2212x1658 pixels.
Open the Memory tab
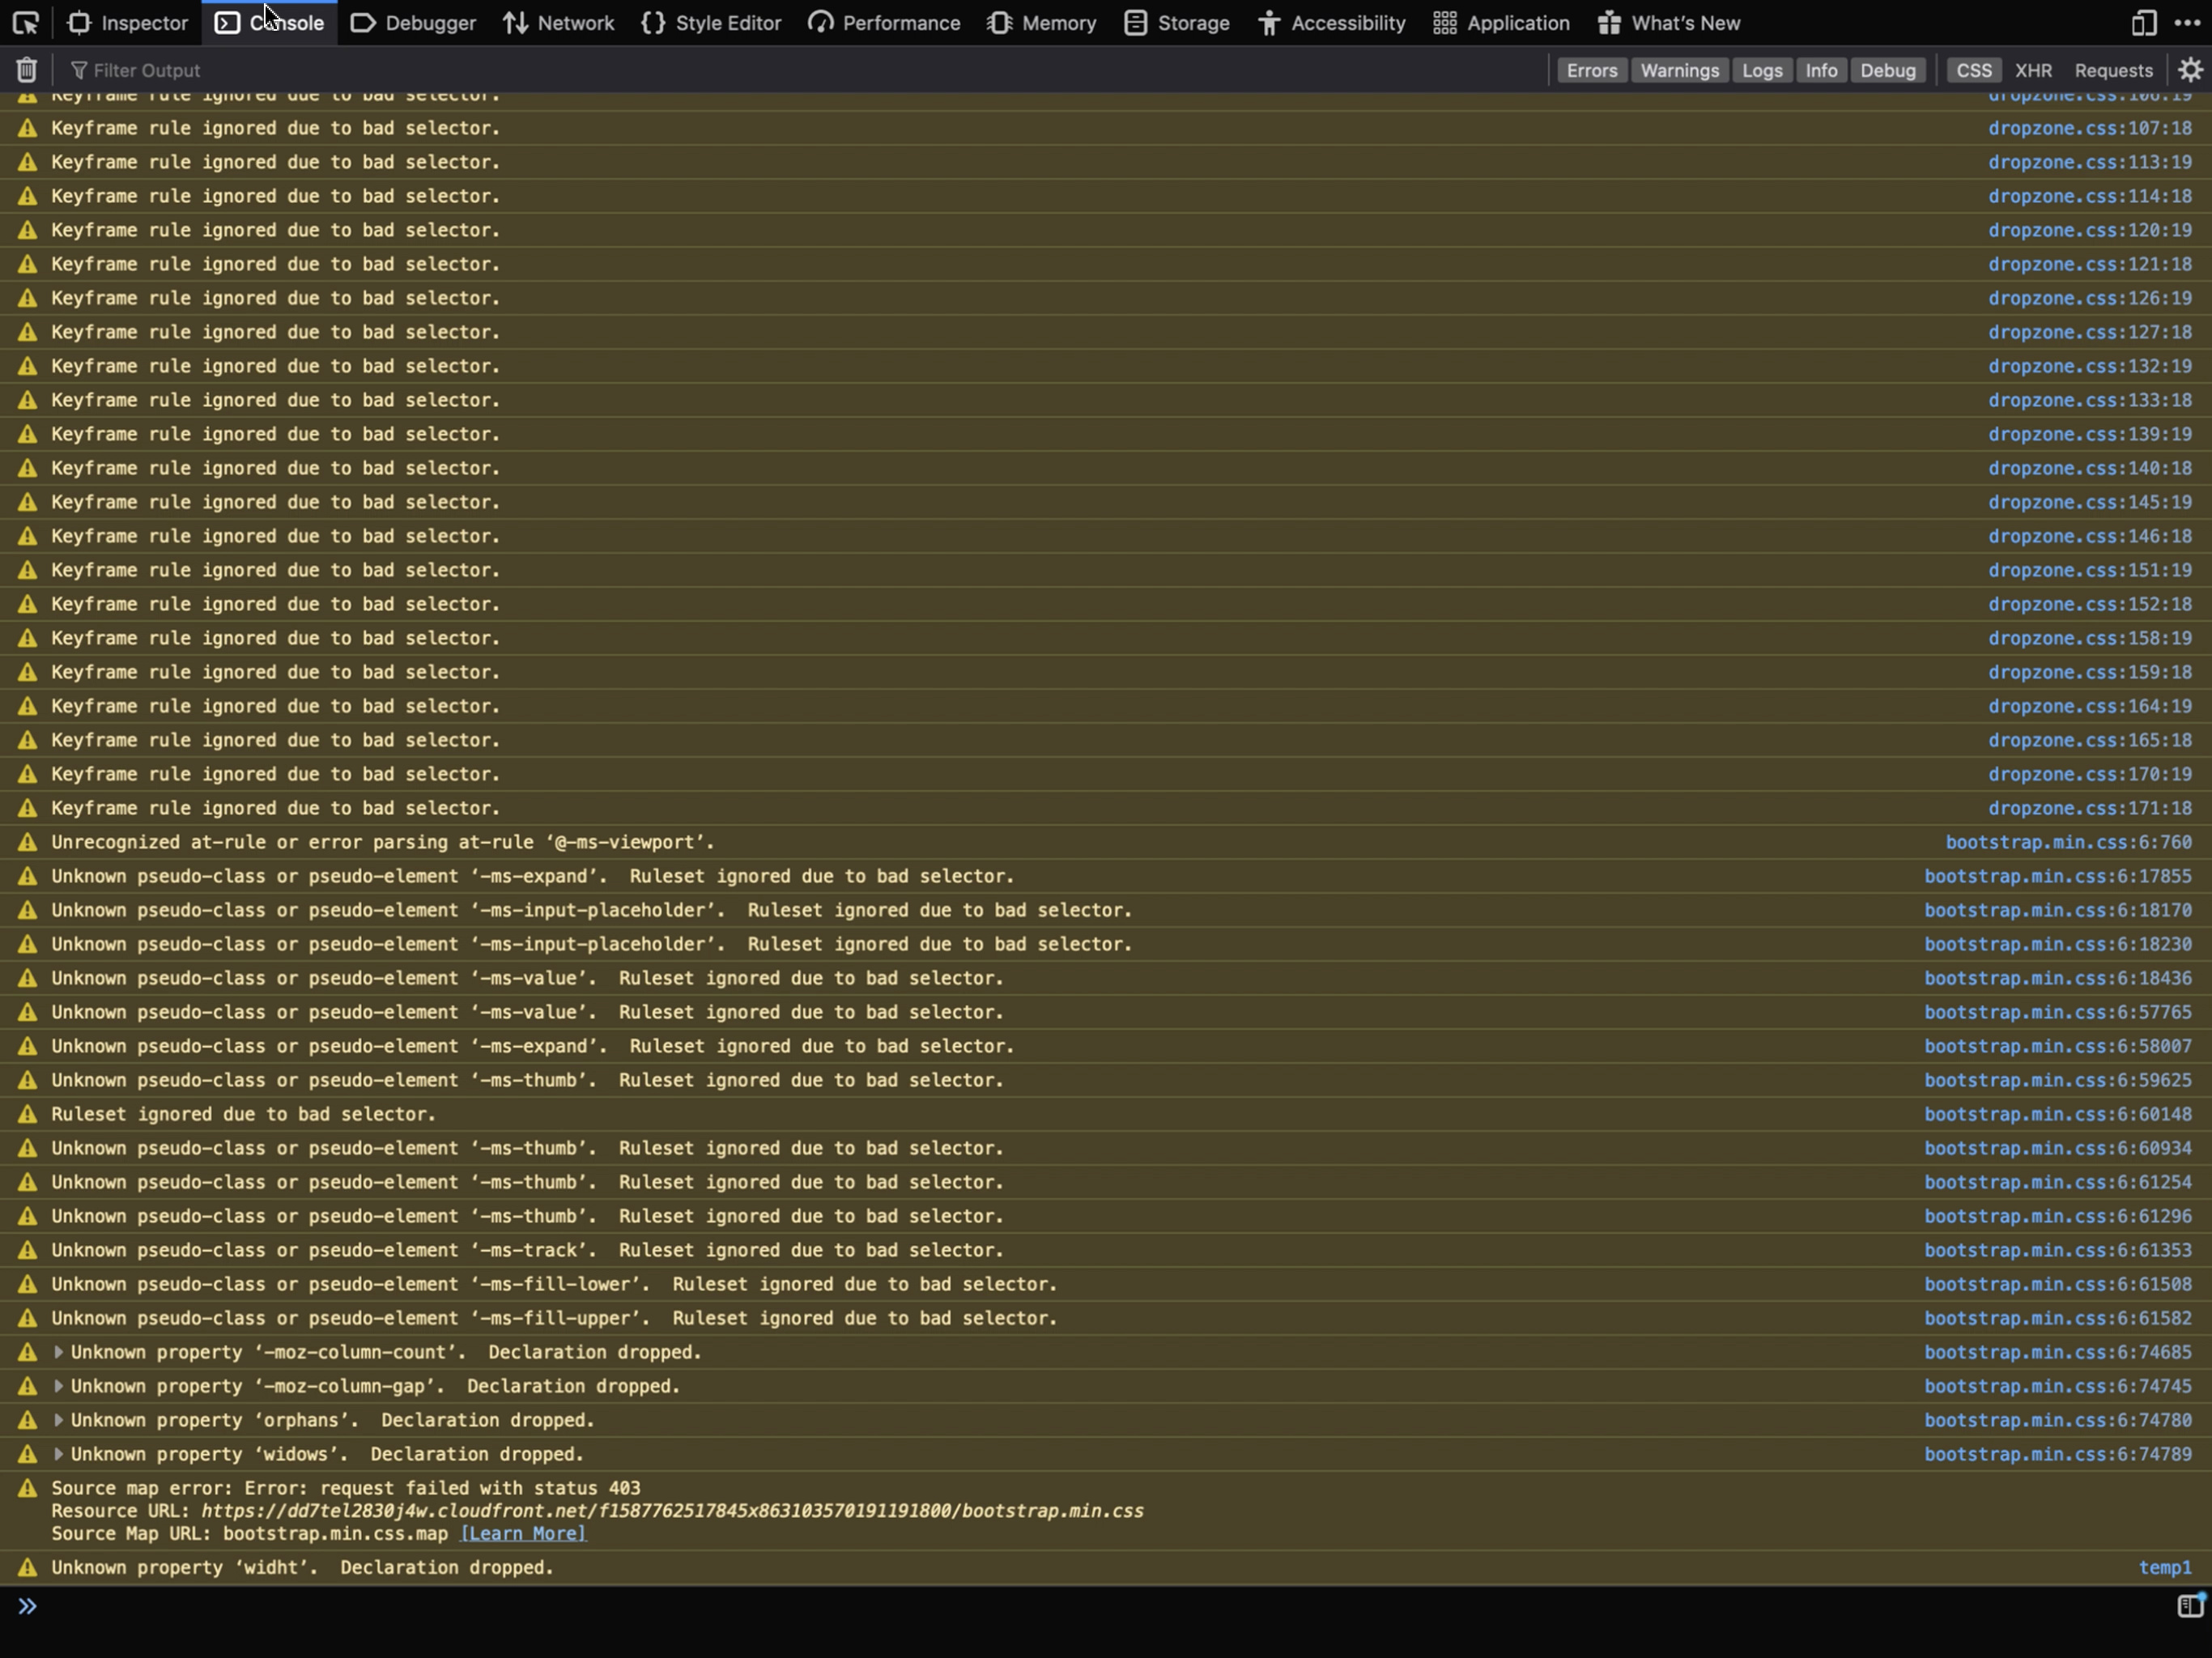[1041, 22]
